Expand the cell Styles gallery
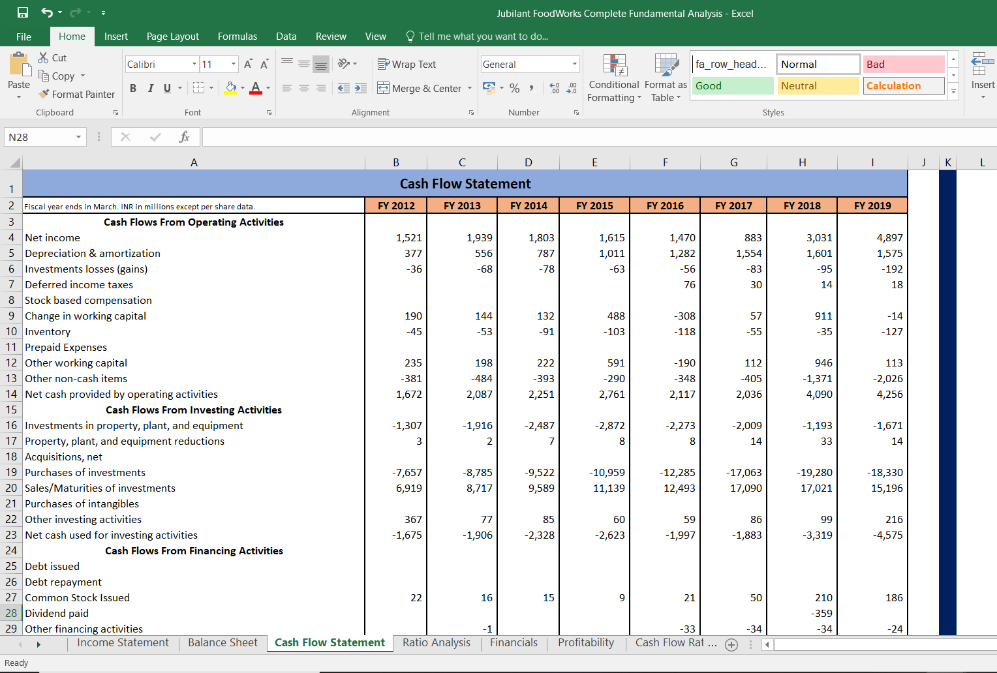This screenshot has width=997, height=673. pyautogui.click(x=953, y=91)
